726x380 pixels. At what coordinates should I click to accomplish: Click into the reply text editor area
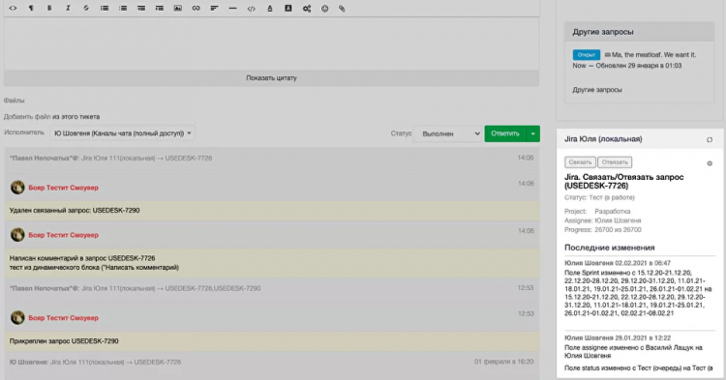tap(271, 44)
